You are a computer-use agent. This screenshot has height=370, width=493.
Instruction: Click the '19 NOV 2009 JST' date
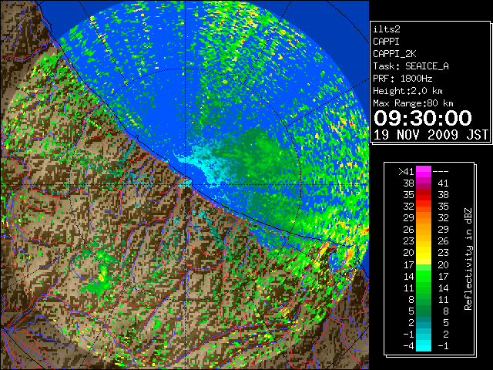tap(431, 135)
